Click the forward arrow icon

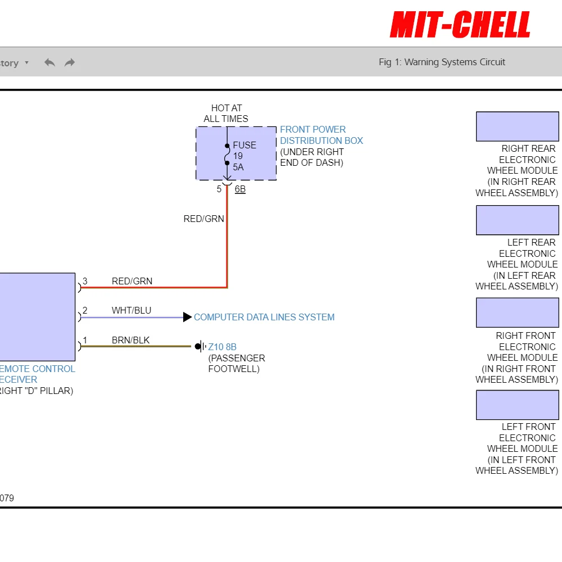tap(70, 63)
